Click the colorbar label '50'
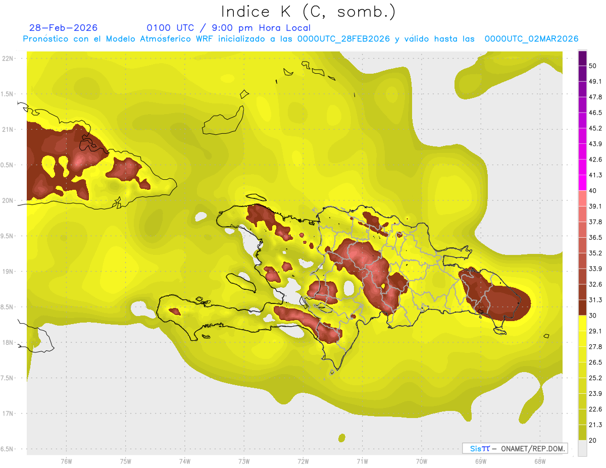606x468 pixels. point(593,66)
